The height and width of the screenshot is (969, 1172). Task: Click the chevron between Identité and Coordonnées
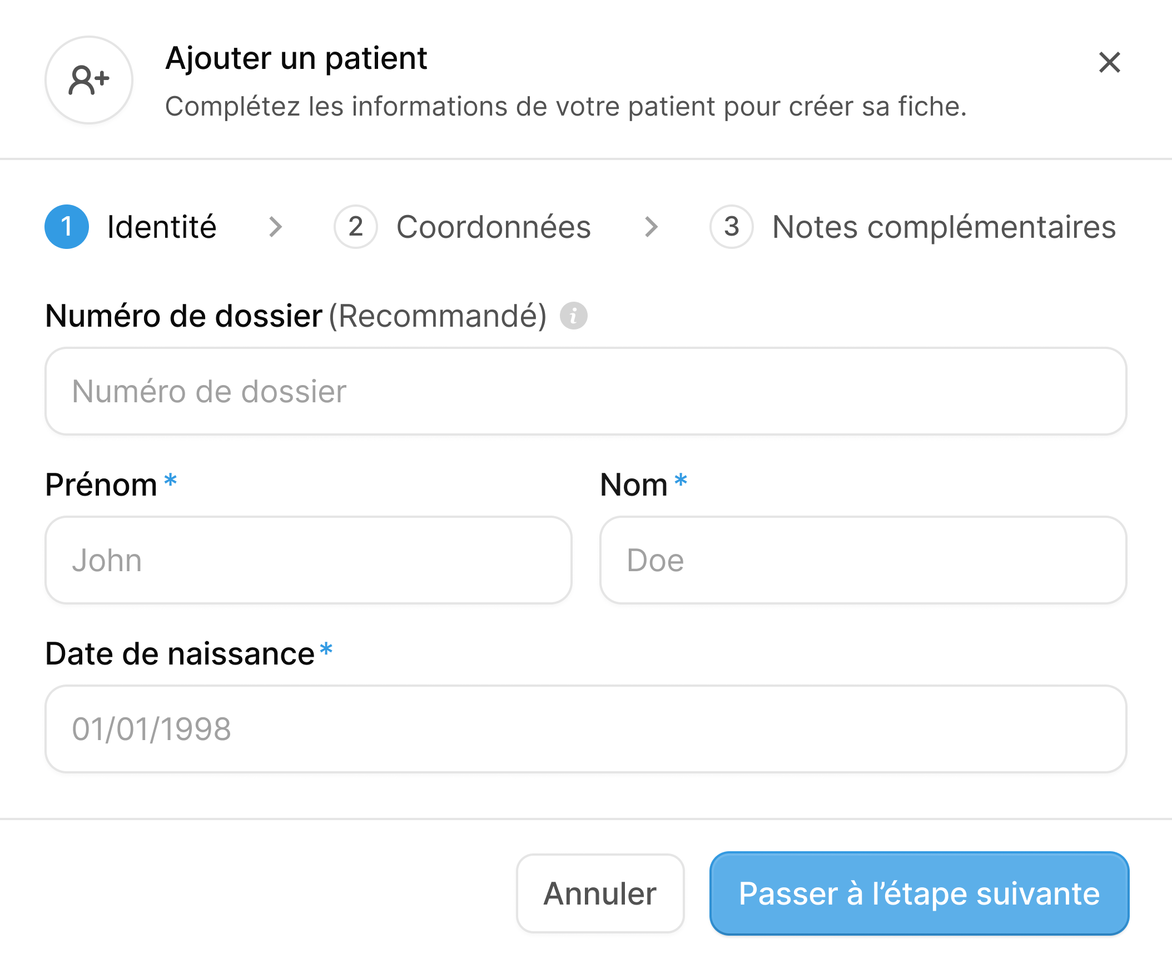(276, 227)
